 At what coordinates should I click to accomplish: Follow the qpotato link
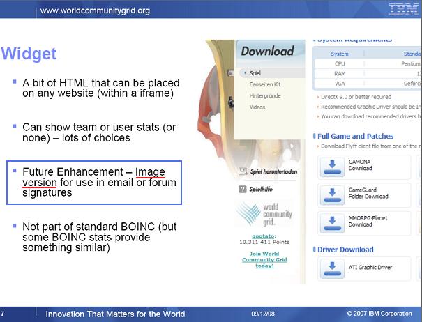[x=263, y=236]
